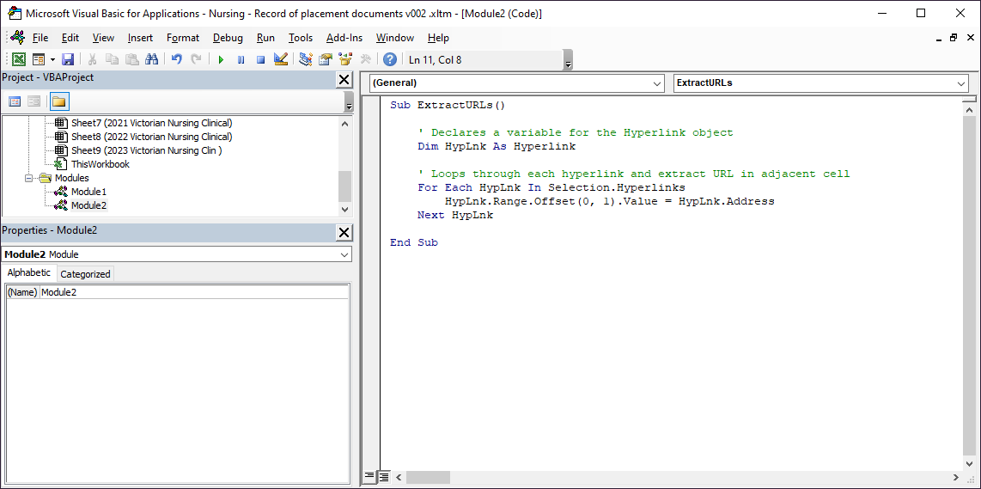The width and height of the screenshot is (981, 489).
Task: Select Module1 in the project tree
Action: point(88,192)
